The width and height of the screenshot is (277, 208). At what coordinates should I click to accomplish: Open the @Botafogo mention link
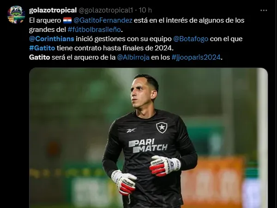click(x=191, y=39)
